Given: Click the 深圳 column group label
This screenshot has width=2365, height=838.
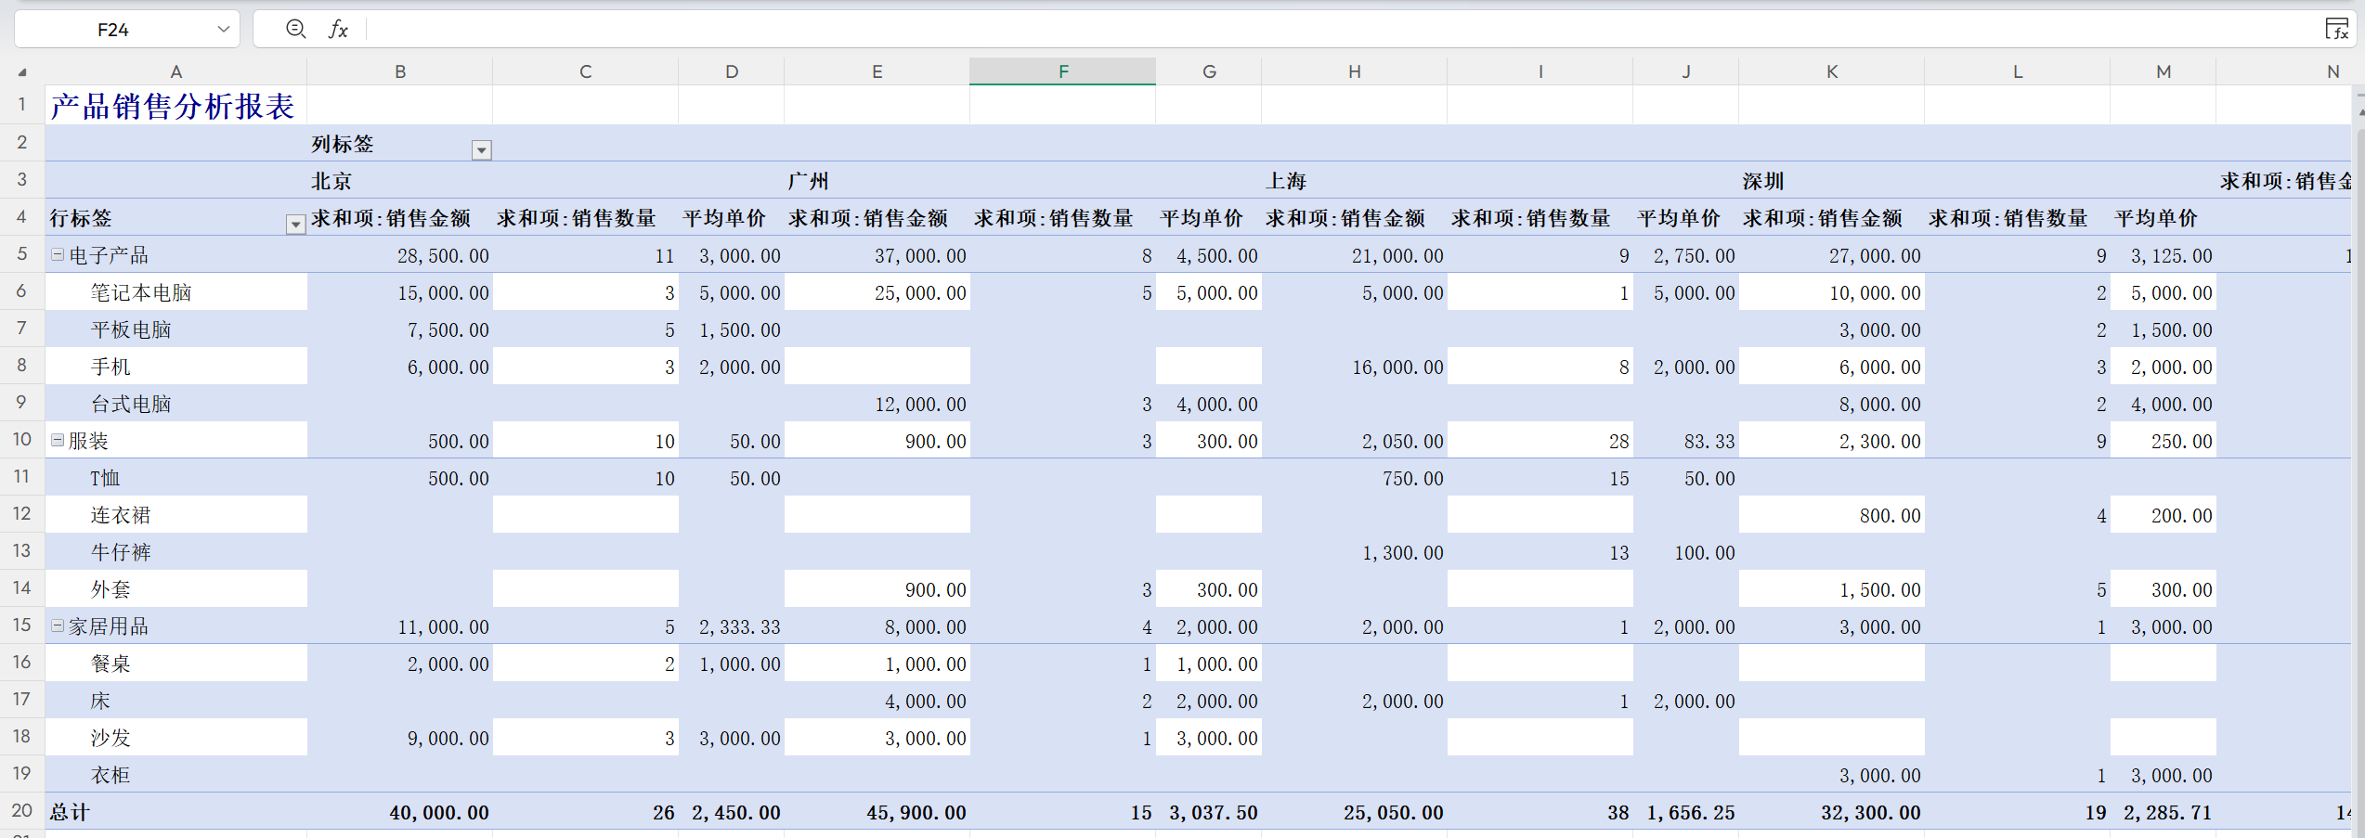Looking at the screenshot, I should pos(1763,181).
